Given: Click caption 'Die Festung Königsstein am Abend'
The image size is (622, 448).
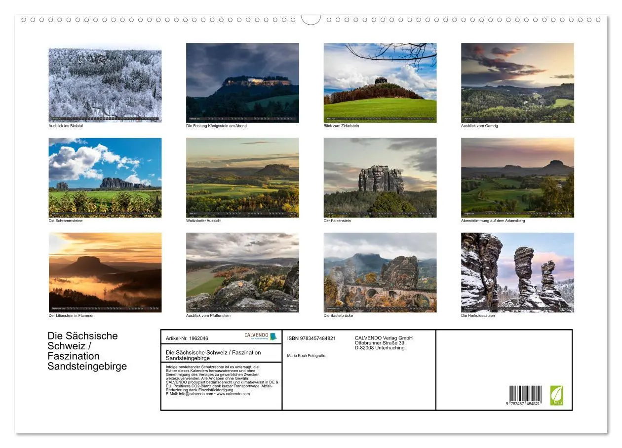Looking at the screenshot, I should coord(216,126).
